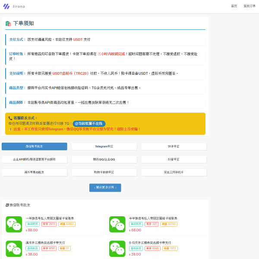Click the shopping bags icon beside 下单须知

[8, 23]
